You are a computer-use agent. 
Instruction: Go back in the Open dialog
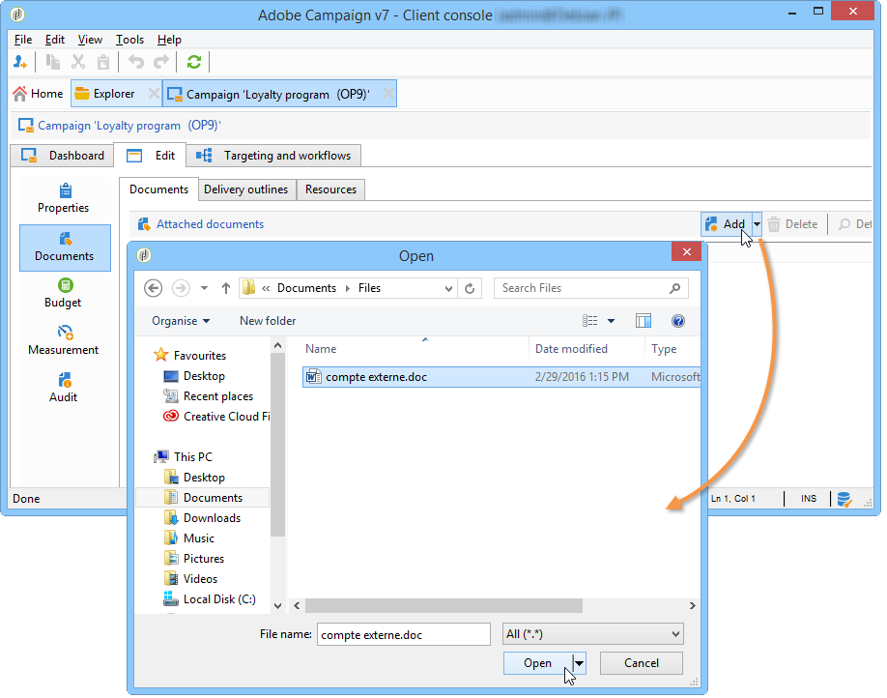154,288
